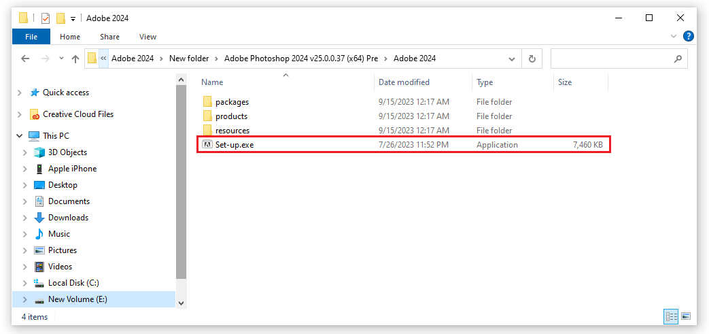This screenshot has height=334, width=709.
Task: Open Creative Cloud Files in sidebar
Action: [77, 114]
